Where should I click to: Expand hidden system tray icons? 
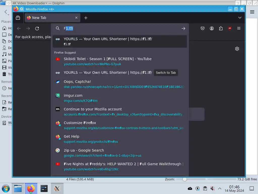[x=220, y=188]
